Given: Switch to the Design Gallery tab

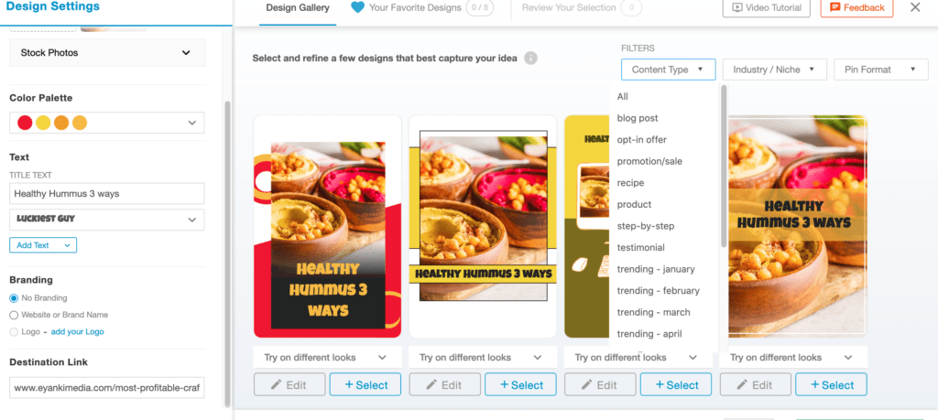Looking at the screenshot, I should tap(298, 7).
